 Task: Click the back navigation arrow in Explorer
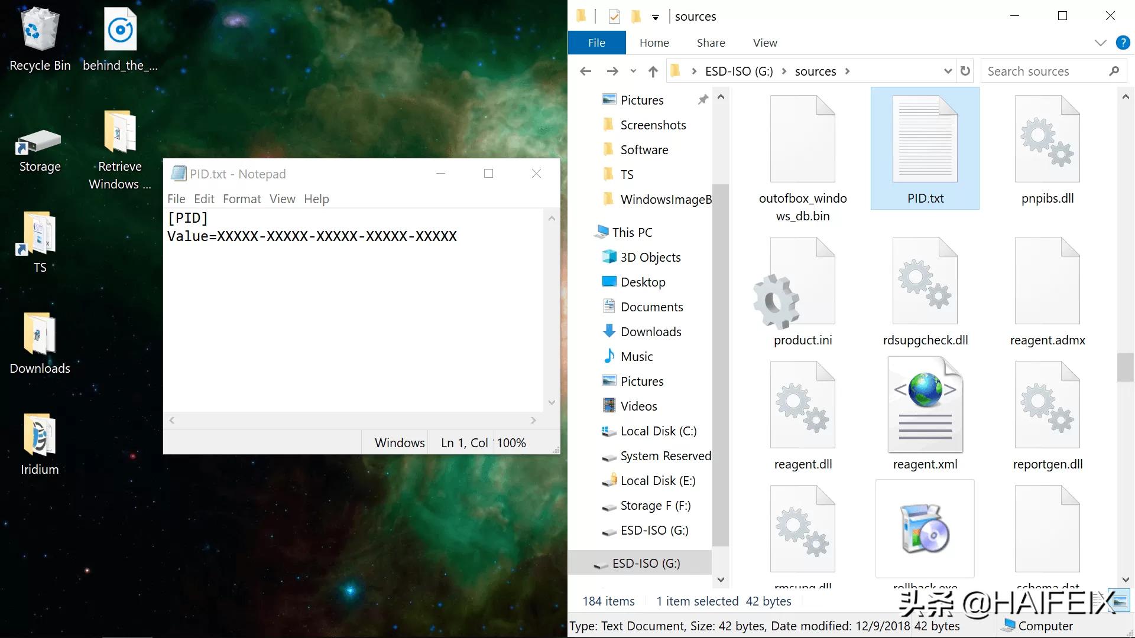tap(585, 71)
